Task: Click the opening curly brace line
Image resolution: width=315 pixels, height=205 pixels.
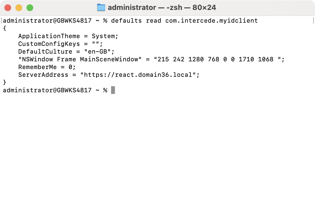Action: 5,28
